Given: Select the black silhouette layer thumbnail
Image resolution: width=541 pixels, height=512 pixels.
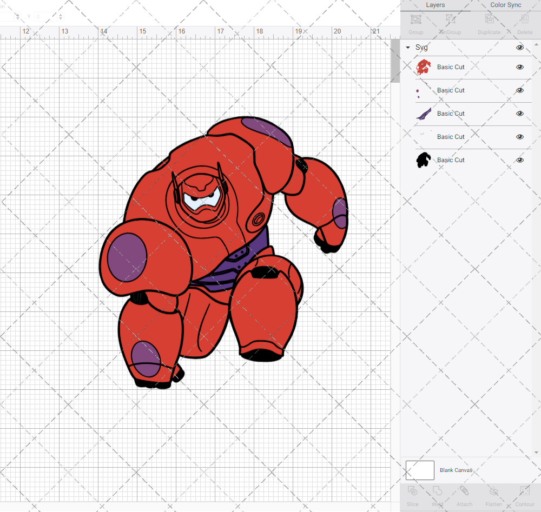Looking at the screenshot, I should tap(424, 160).
